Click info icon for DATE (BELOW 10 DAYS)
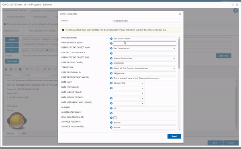The height and width of the screenshot is (149, 241). pos(111,98)
